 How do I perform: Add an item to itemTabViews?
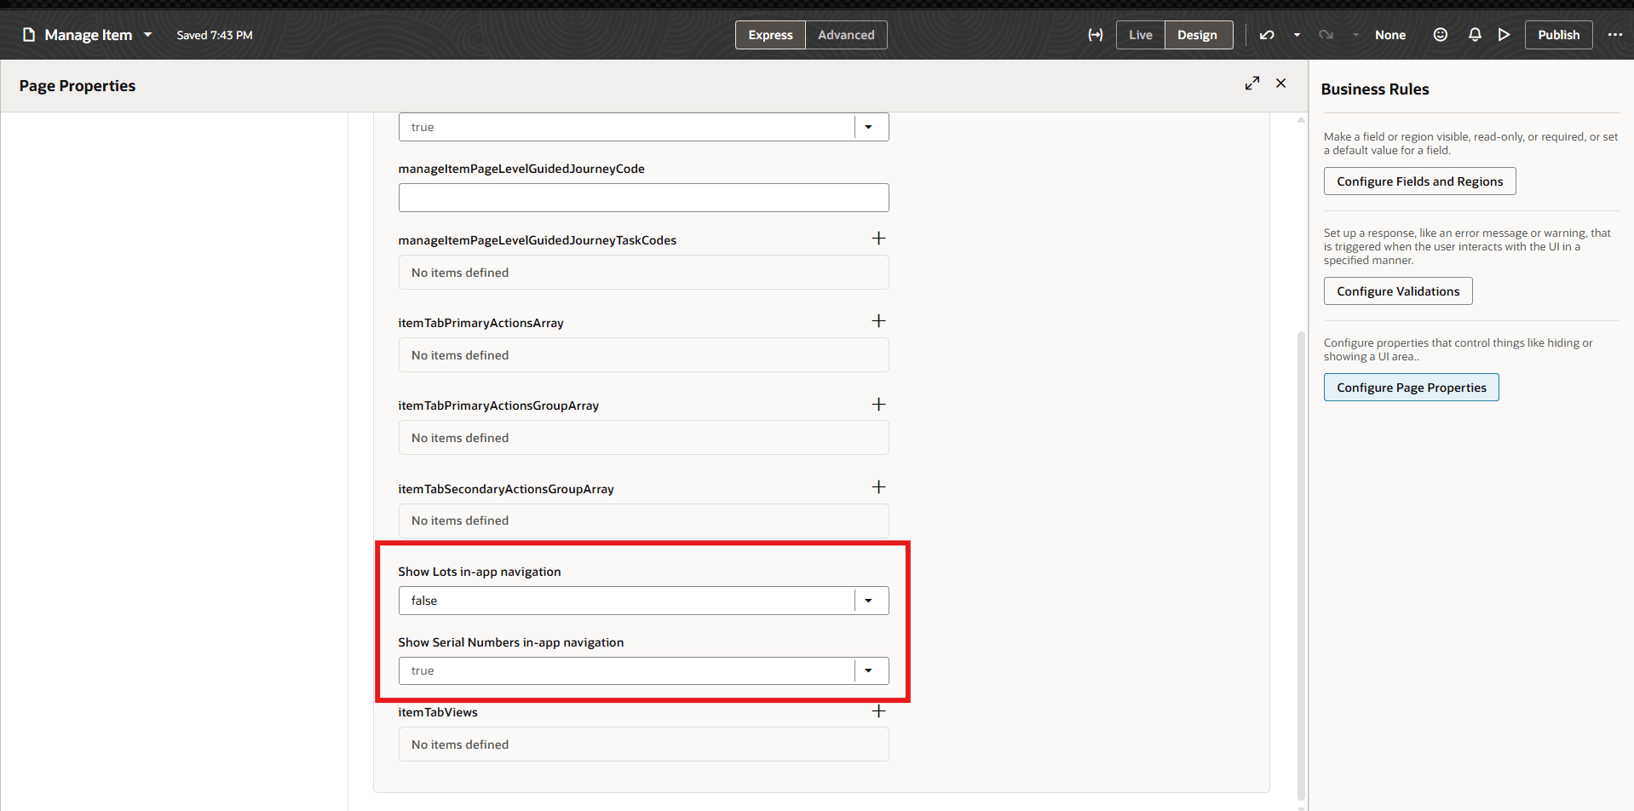click(x=878, y=710)
